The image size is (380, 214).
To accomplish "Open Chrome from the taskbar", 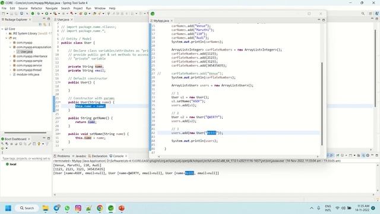I will tap(100, 208).
